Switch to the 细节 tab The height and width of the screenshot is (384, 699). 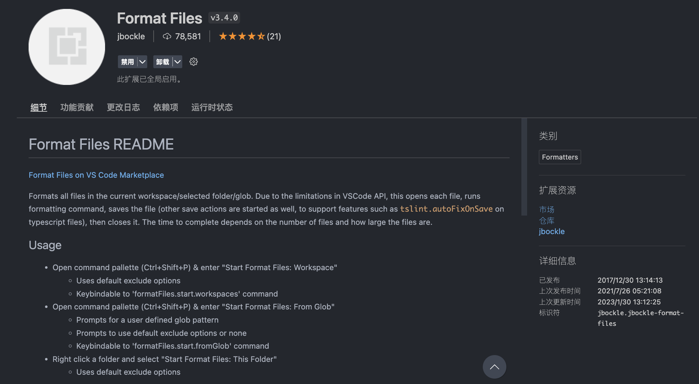(x=39, y=107)
